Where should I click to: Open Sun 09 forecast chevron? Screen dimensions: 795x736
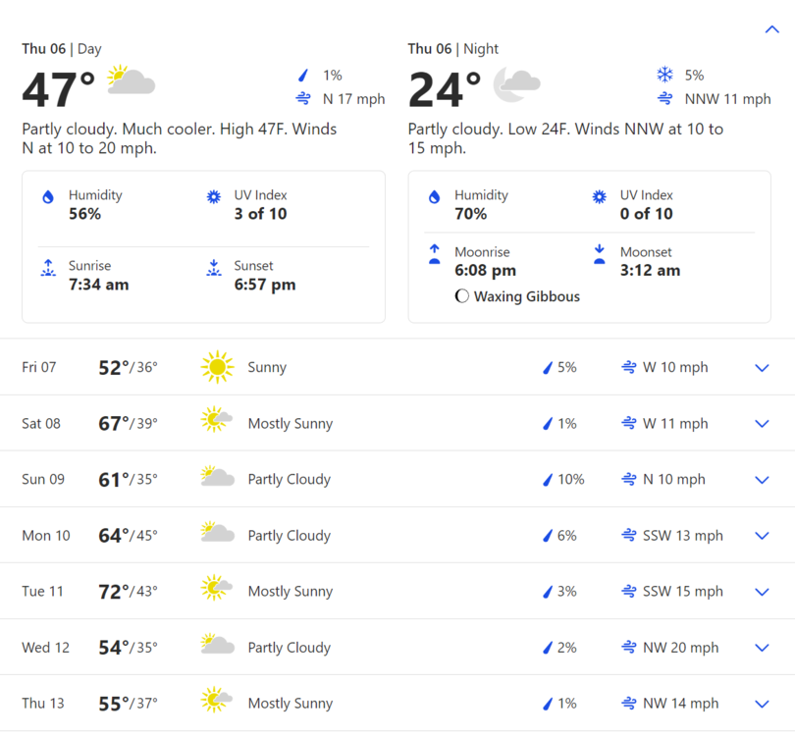(762, 480)
